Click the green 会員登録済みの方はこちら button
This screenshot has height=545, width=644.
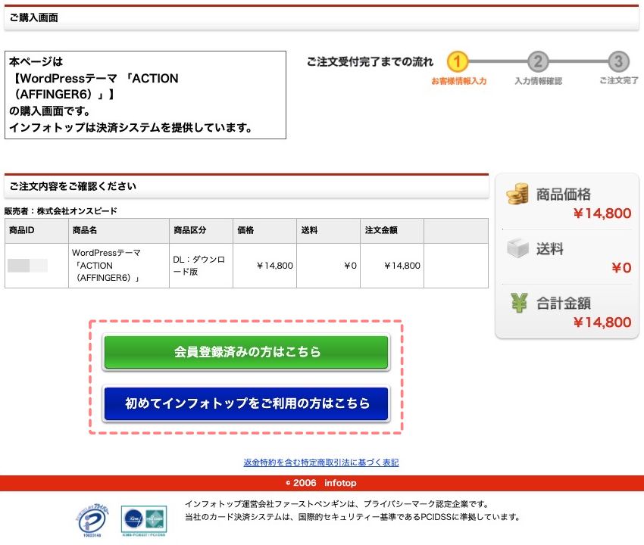[246, 352]
